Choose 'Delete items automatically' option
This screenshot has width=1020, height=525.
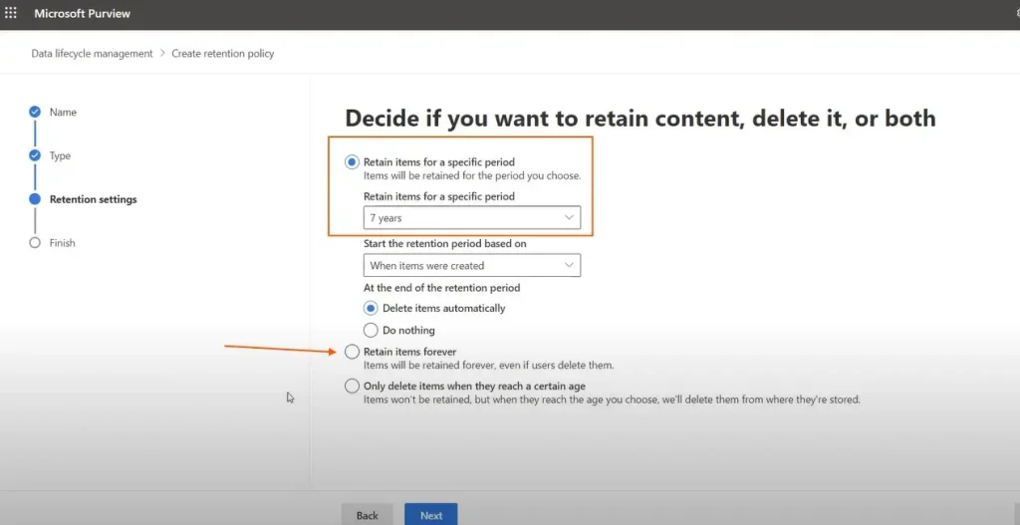point(371,309)
